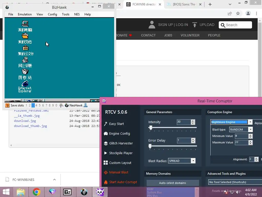Switch to the FCWIN98 directory Chrome tab
This screenshot has width=262, height=197.
144,4
